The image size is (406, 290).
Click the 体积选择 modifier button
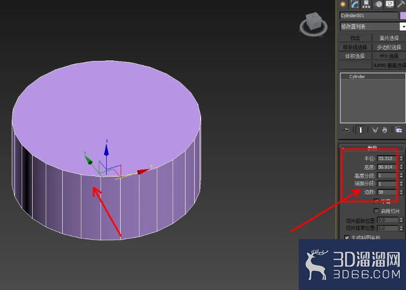coord(355,56)
